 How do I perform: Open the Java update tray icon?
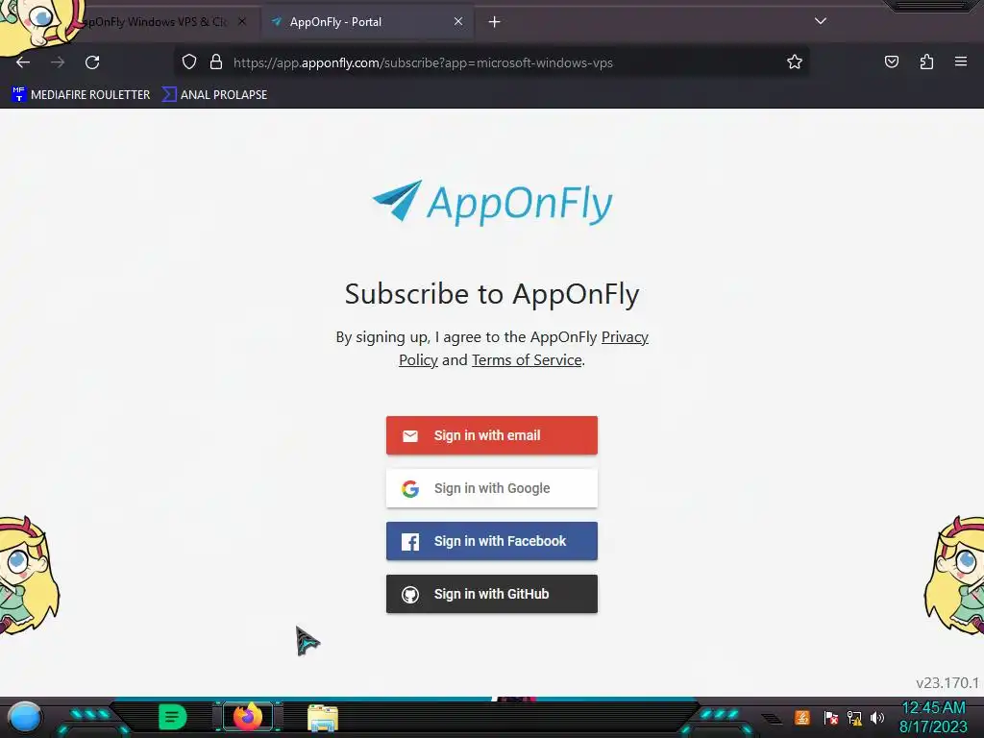point(801,717)
